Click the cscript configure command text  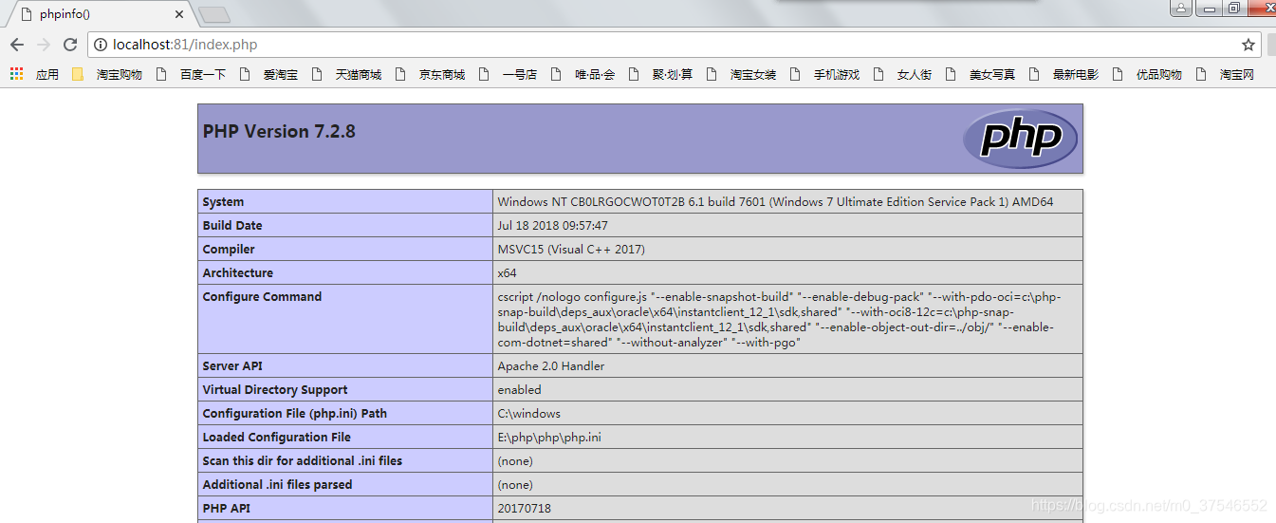(779, 320)
